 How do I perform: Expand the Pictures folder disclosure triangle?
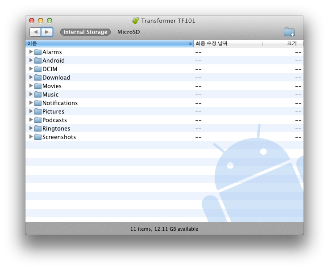coord(31,111)
